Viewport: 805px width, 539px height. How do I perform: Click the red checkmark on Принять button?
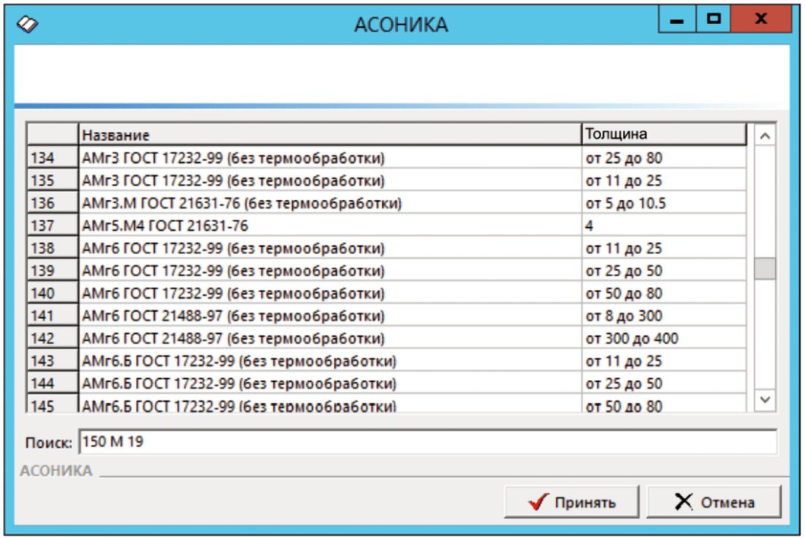coord(538,502)
